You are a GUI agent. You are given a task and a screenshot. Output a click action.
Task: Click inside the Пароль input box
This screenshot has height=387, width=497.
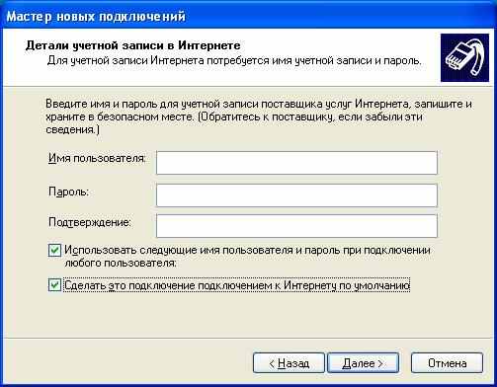click(296, 195)
